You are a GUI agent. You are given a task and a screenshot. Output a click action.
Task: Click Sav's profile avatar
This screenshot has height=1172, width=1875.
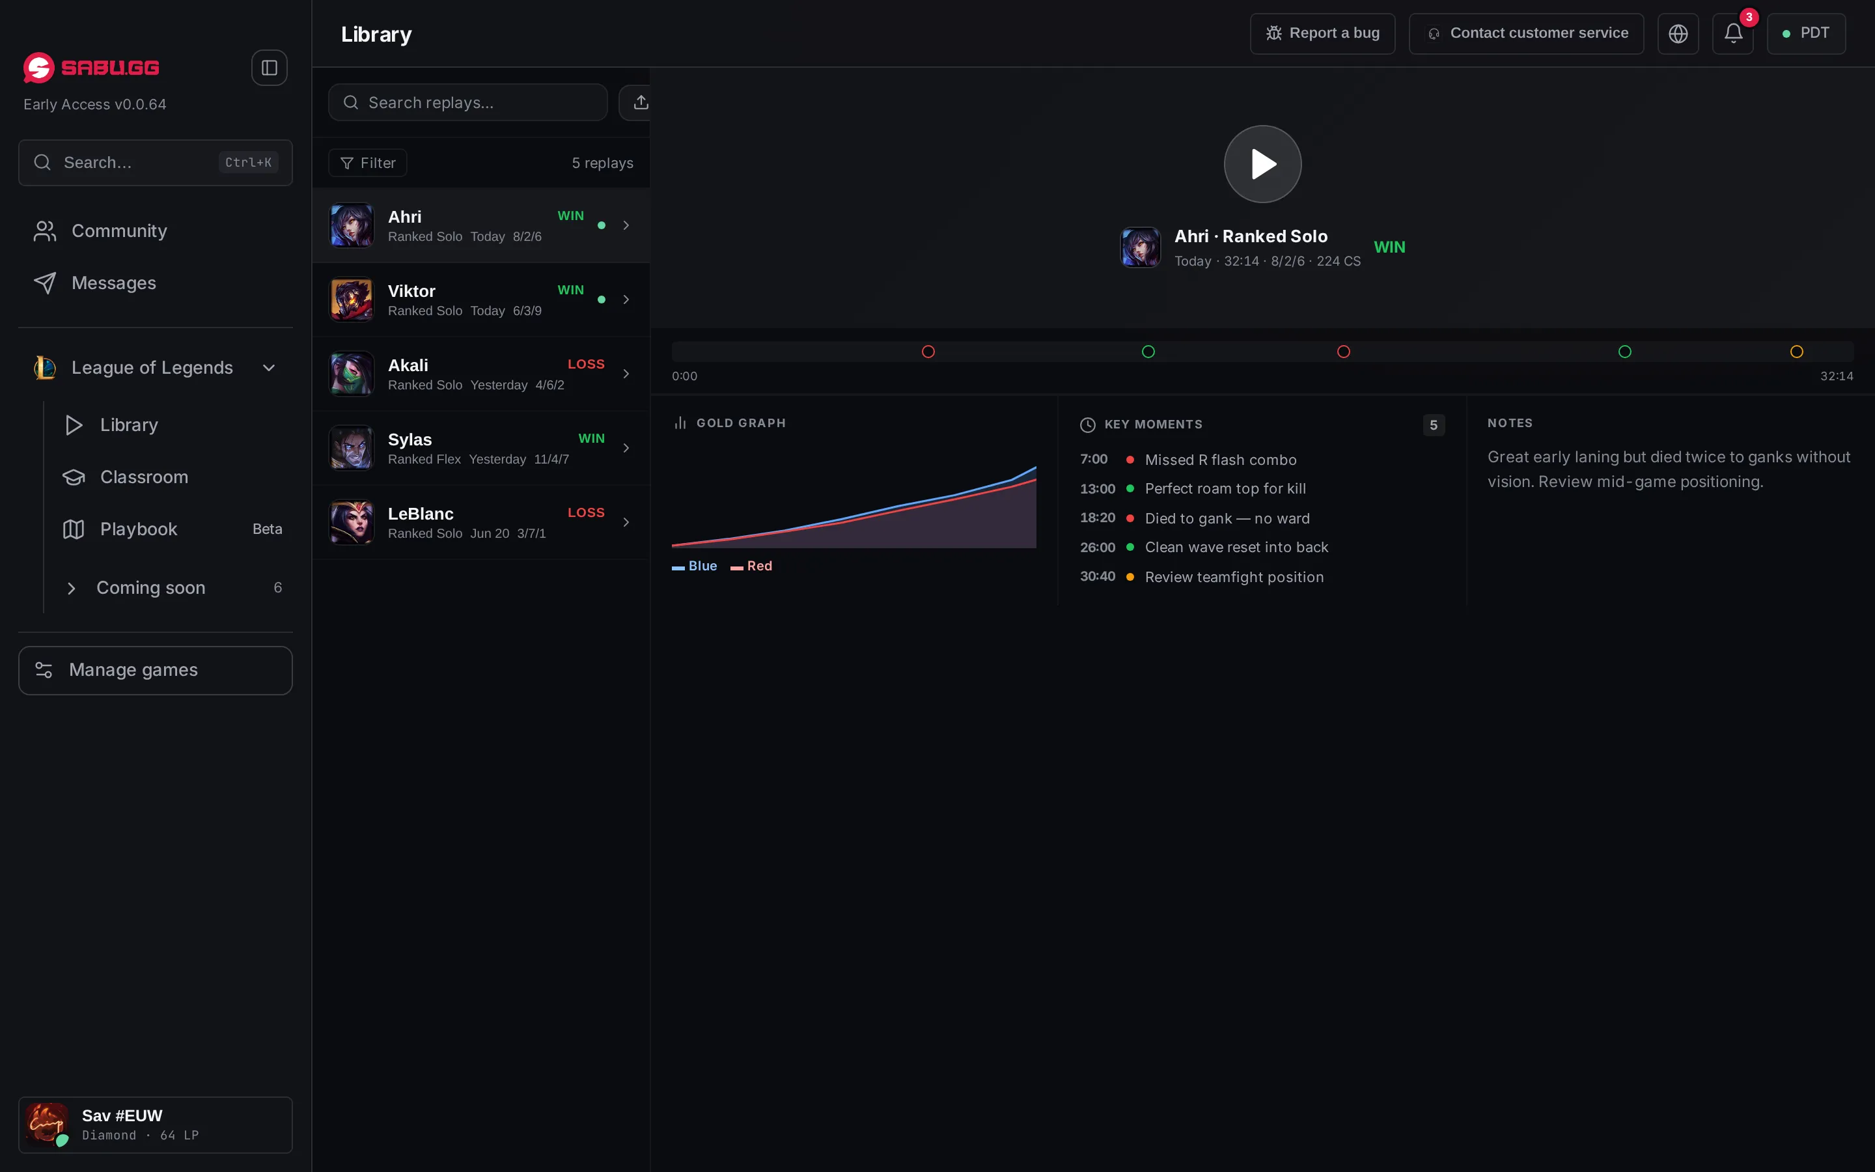46,1124
